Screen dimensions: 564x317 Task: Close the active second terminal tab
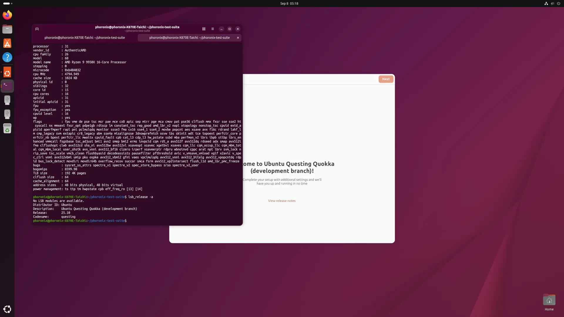pos(238,38)
